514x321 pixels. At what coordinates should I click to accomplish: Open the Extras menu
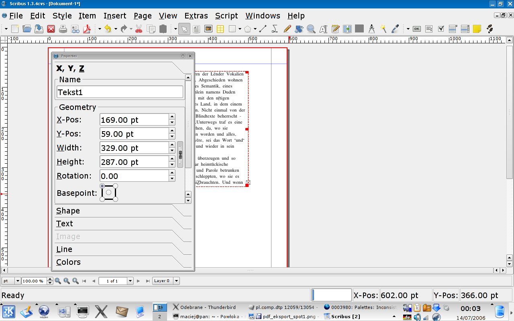196,16
